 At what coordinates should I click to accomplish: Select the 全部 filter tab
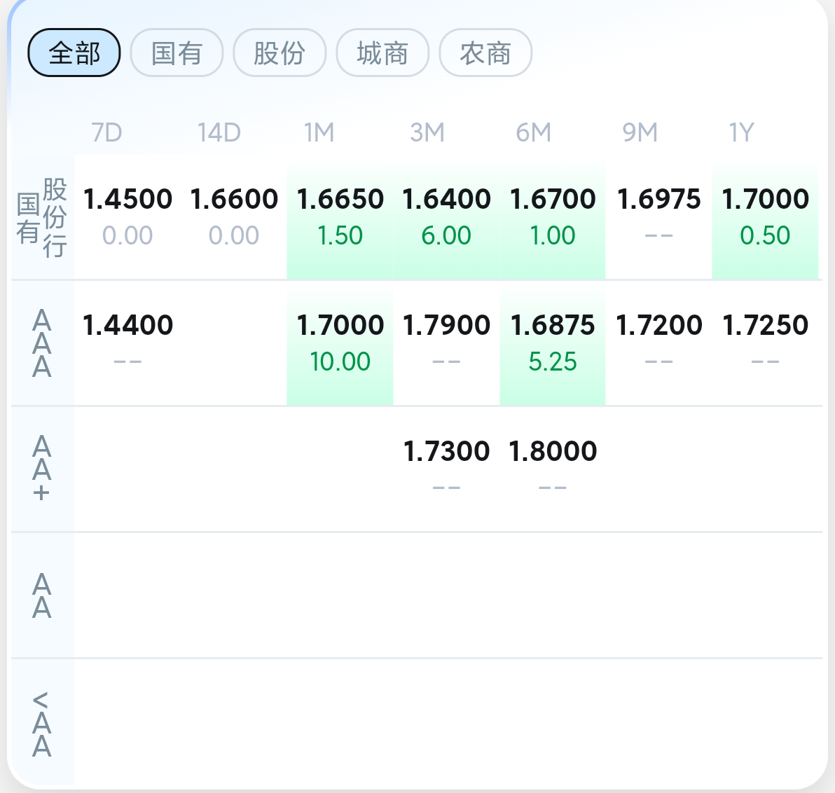pos(74,53)
